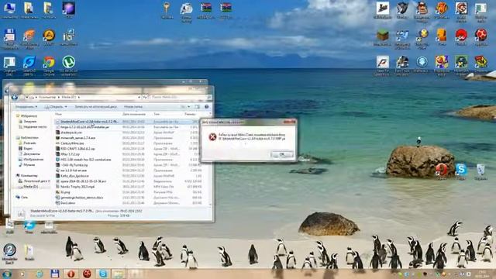Click Burn to optical disc in Explorer toolbar
The width and height of the screenshot is (496, 279).
click(x=96, y=107)
